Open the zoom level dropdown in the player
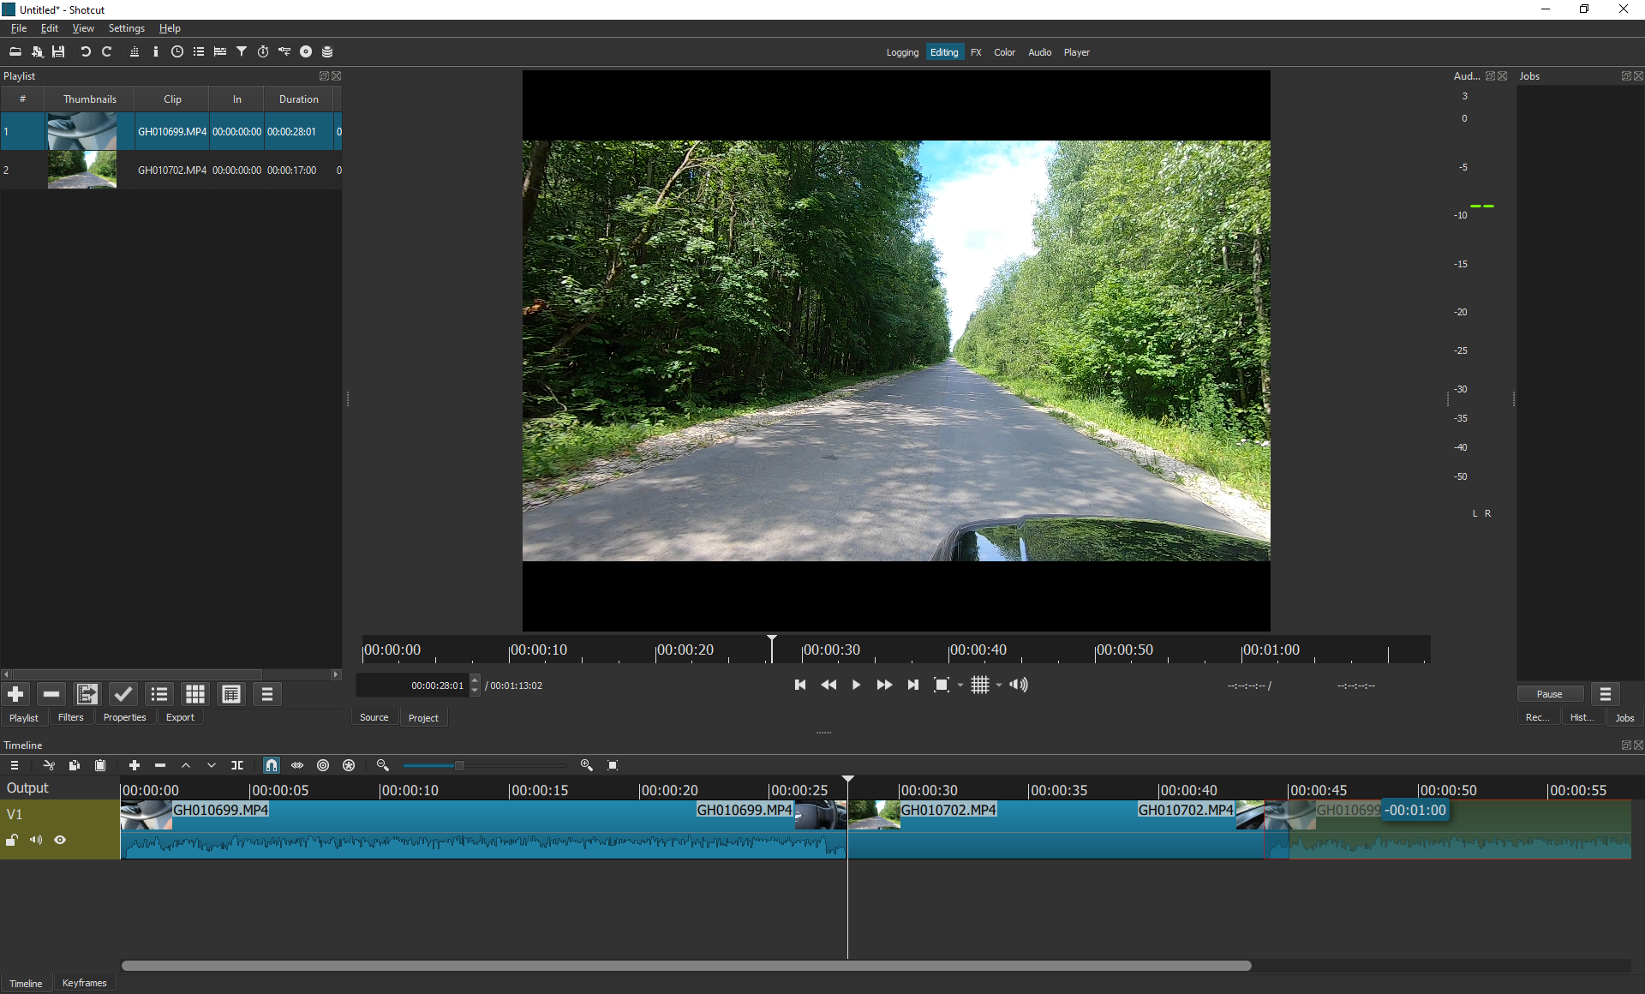 tap(960, 685)
